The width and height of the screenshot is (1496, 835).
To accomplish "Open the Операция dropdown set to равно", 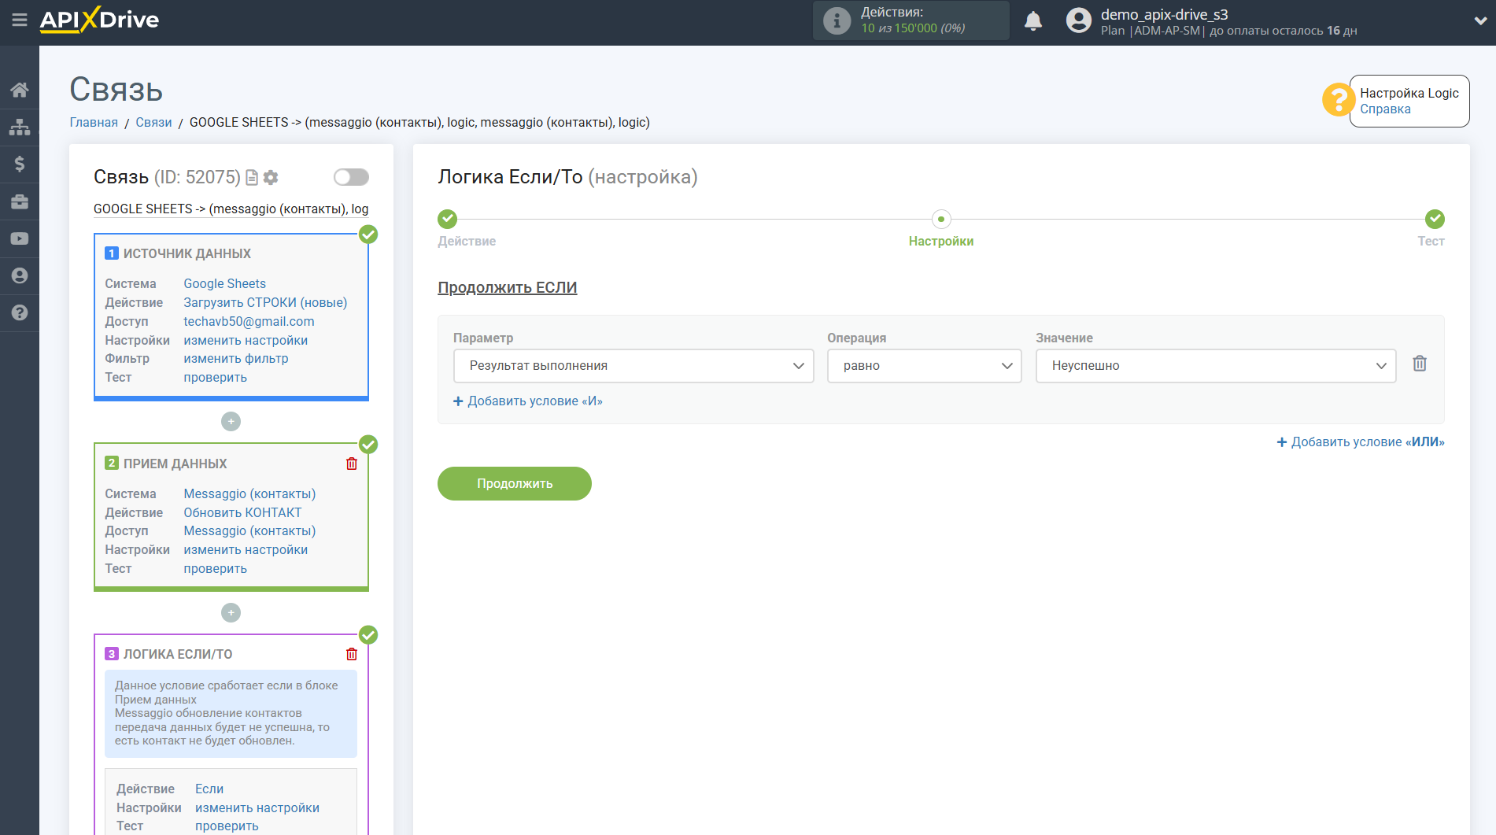I will 924,366.
